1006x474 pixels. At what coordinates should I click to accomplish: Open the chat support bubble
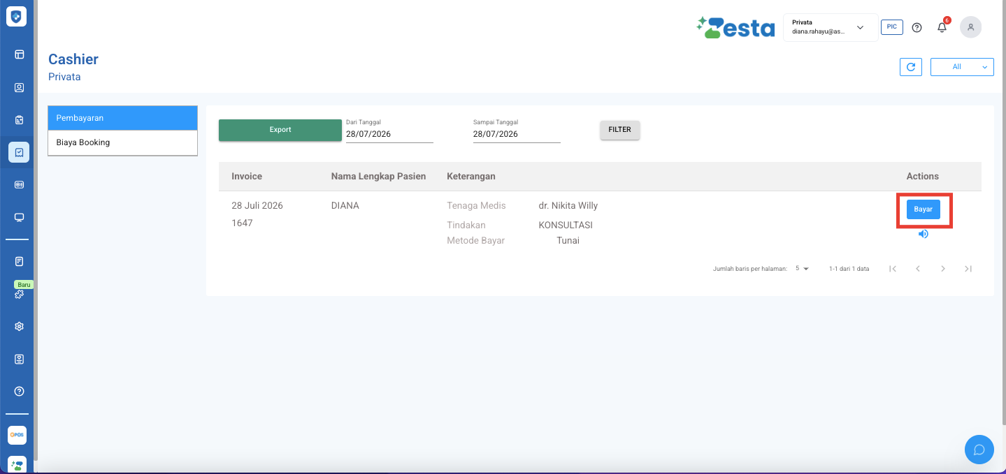[979, 449]
